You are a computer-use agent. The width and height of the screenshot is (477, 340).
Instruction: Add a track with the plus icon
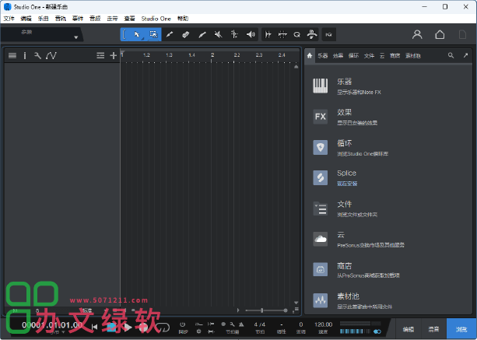[113, 56]
